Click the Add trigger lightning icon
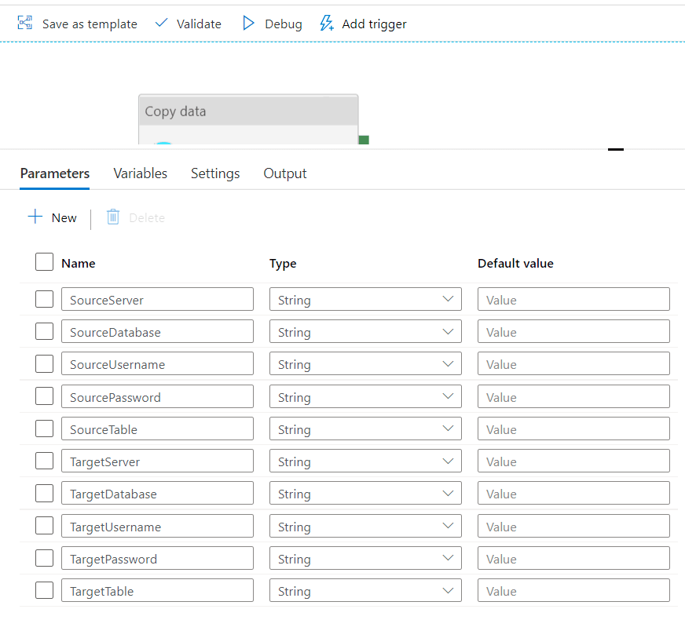The height and width of the screenshot is (620, 685). click(x=326, y=23)
